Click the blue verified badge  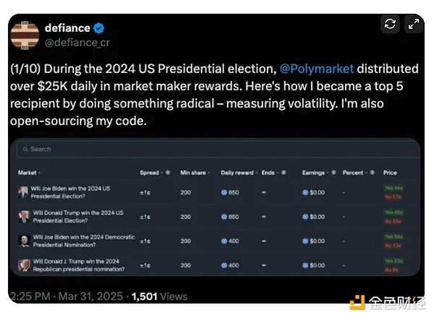(x=99, y=28)
